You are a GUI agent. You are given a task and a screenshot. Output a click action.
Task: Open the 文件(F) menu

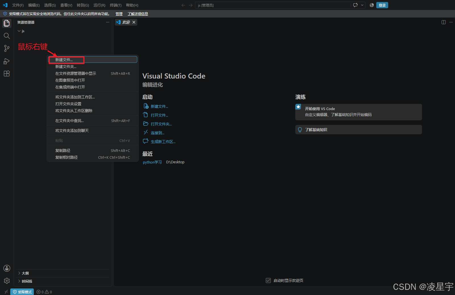[x=18, y=5]
